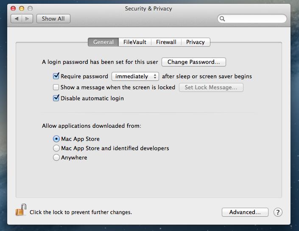Open the 'immediately' password delay dropdown
The width and height of the screenshot is (299, 231).
tap(135, 76)
